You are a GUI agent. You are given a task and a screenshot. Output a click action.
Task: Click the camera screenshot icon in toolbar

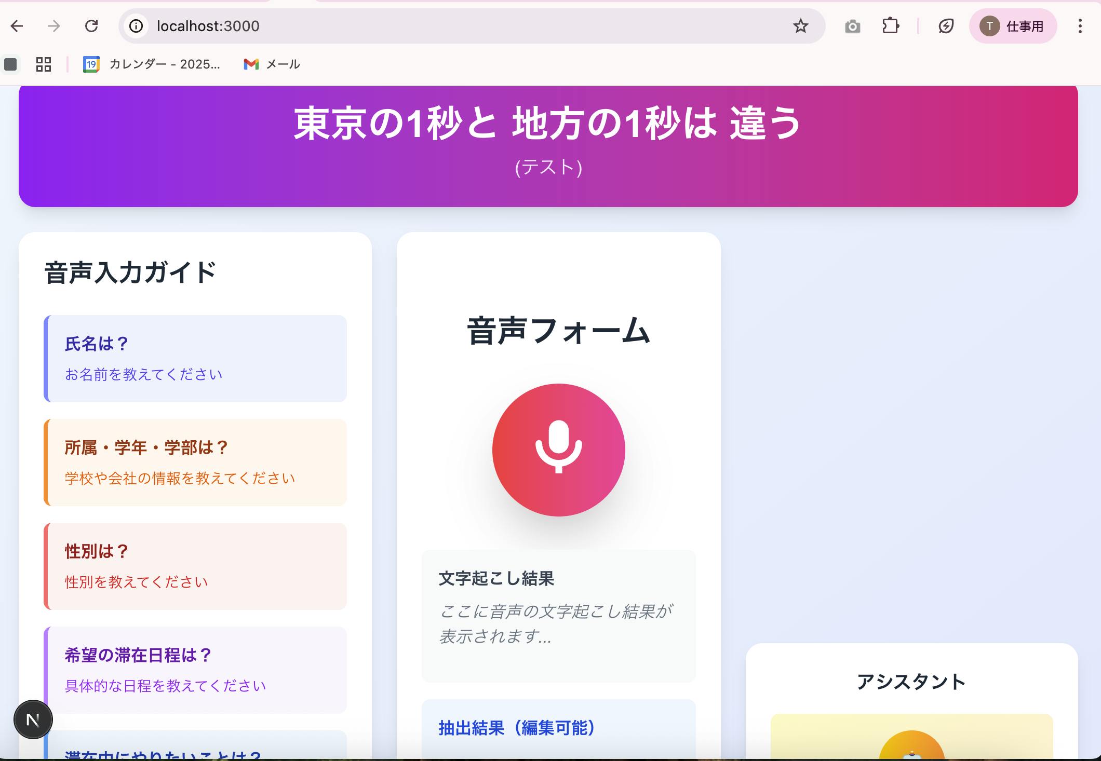point(852,26)
